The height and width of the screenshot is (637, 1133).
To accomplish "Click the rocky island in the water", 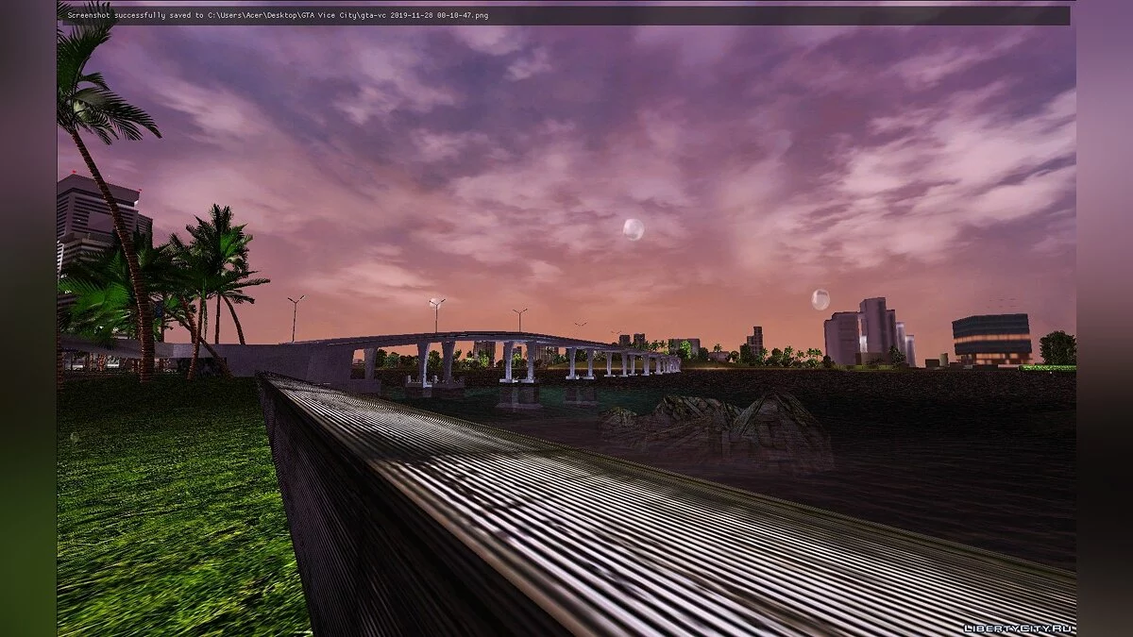I will 718,425.
